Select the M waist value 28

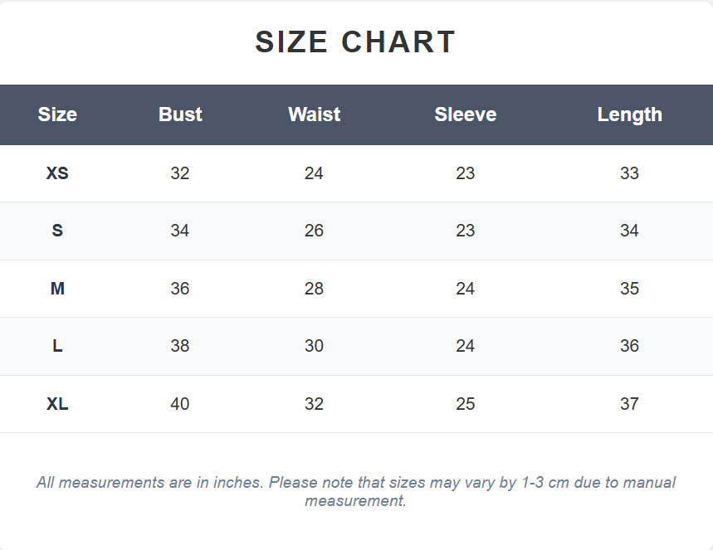pos(315,289)
